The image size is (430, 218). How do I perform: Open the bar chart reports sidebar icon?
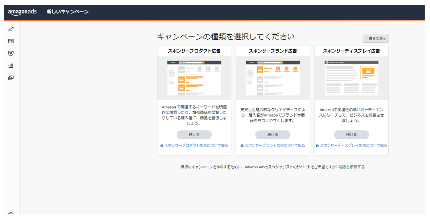click(x=11, y=66)
